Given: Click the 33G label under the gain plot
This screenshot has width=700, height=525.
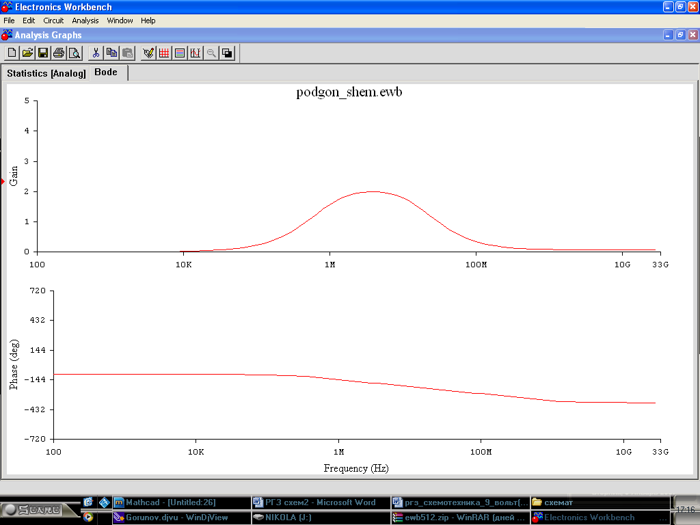Looking at the screenshot, I should click(660, 265).
